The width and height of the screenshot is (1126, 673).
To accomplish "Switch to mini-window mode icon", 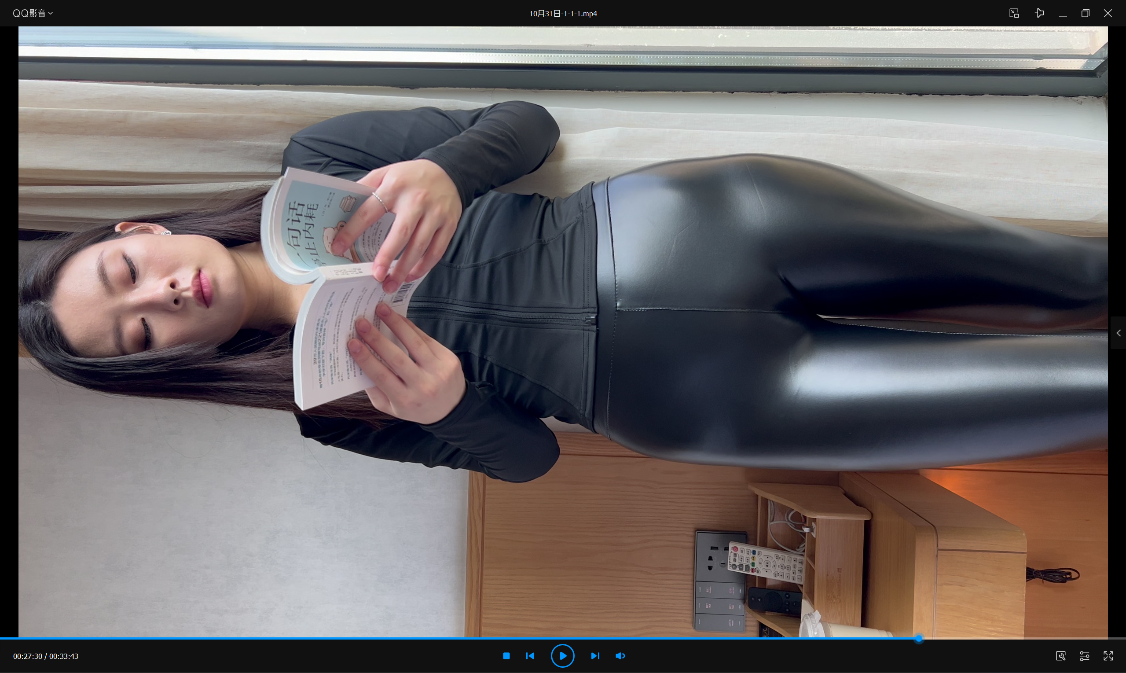I will 1014,13.
